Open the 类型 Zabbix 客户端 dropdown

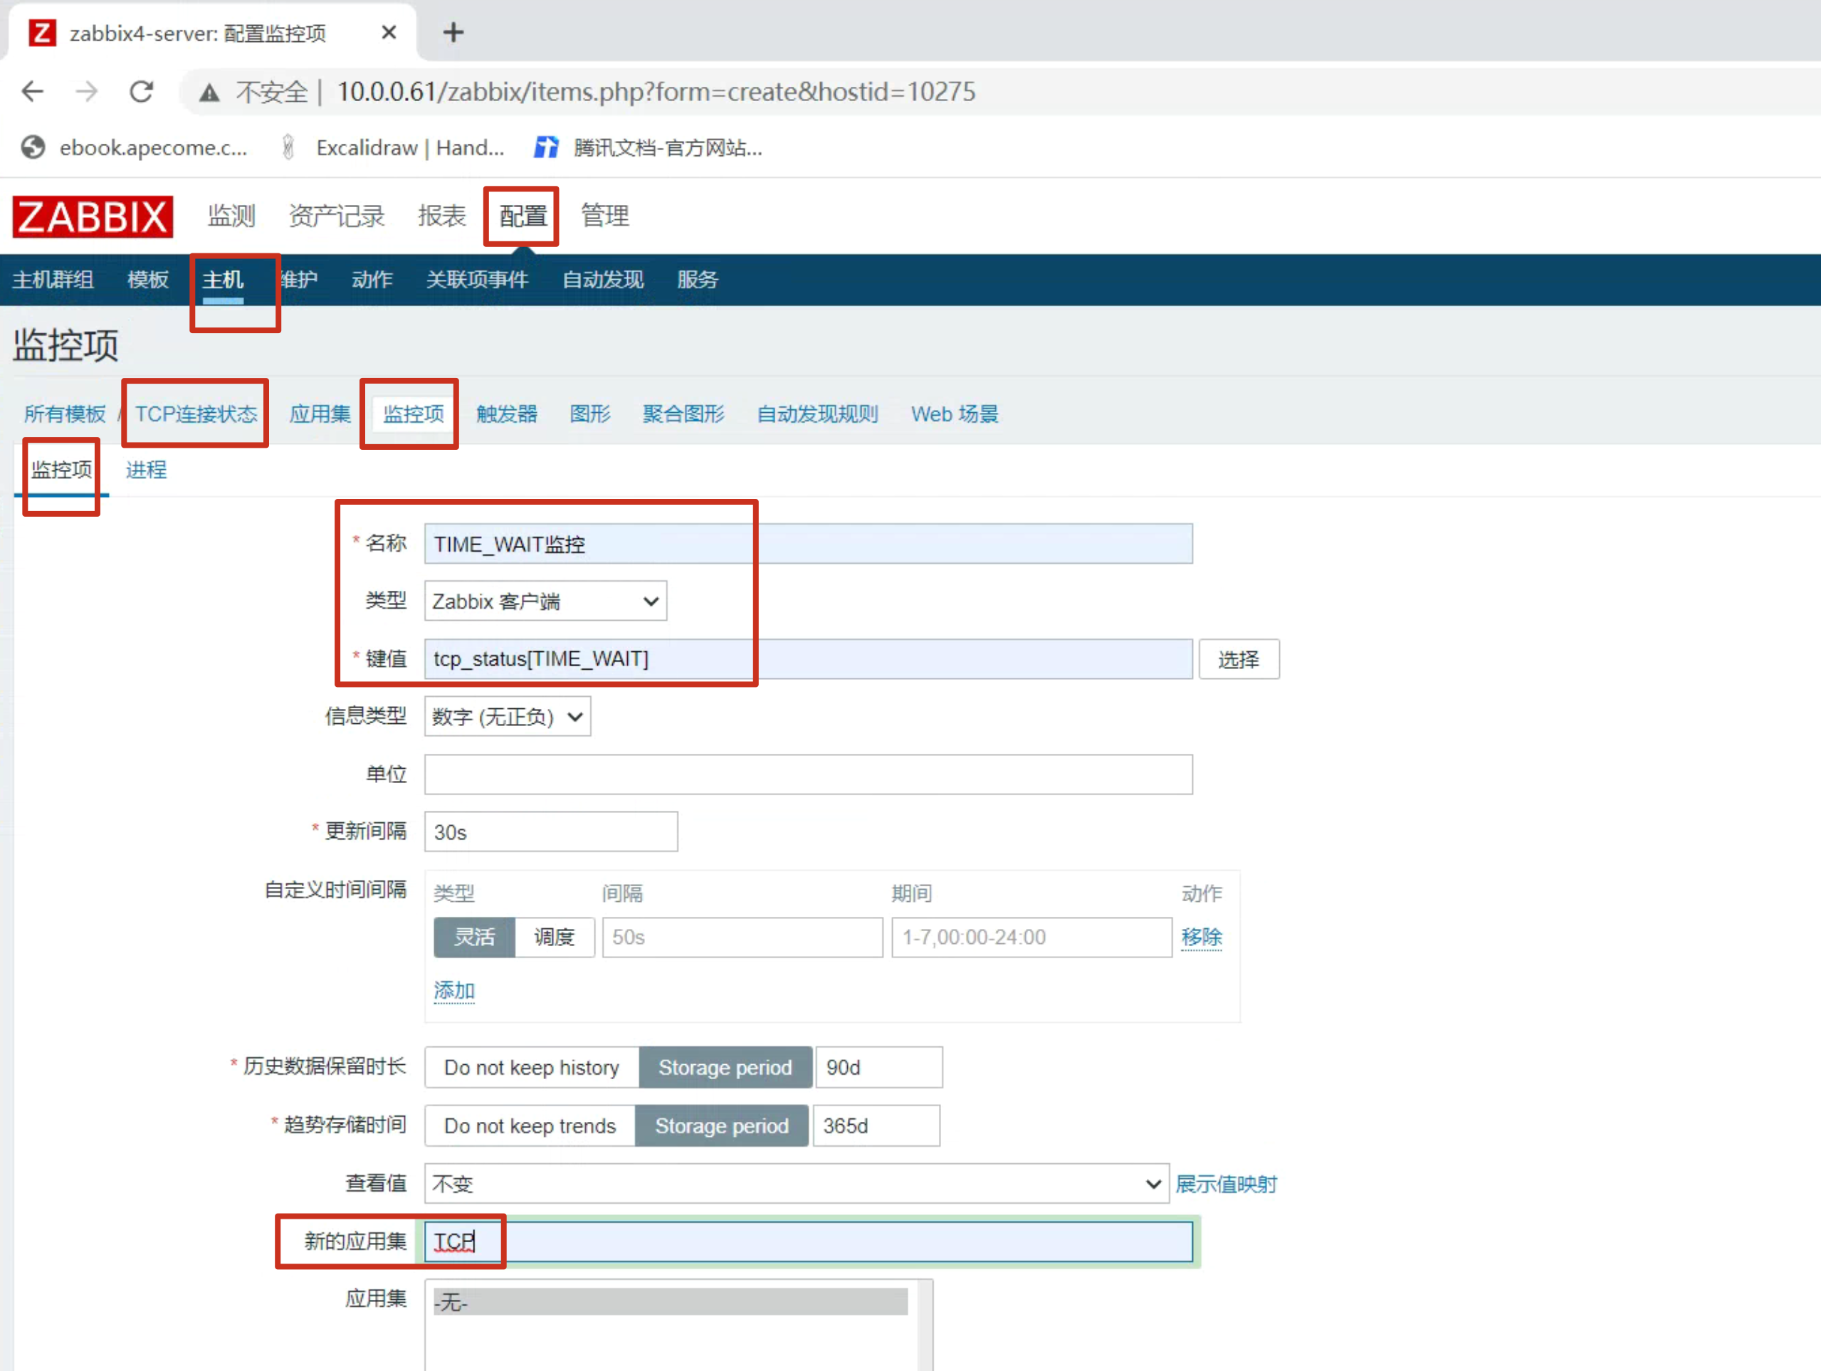click(x=545, y=601)
